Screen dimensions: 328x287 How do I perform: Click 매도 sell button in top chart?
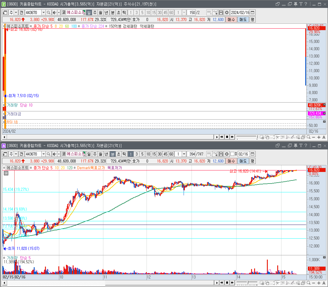point(243,20)
